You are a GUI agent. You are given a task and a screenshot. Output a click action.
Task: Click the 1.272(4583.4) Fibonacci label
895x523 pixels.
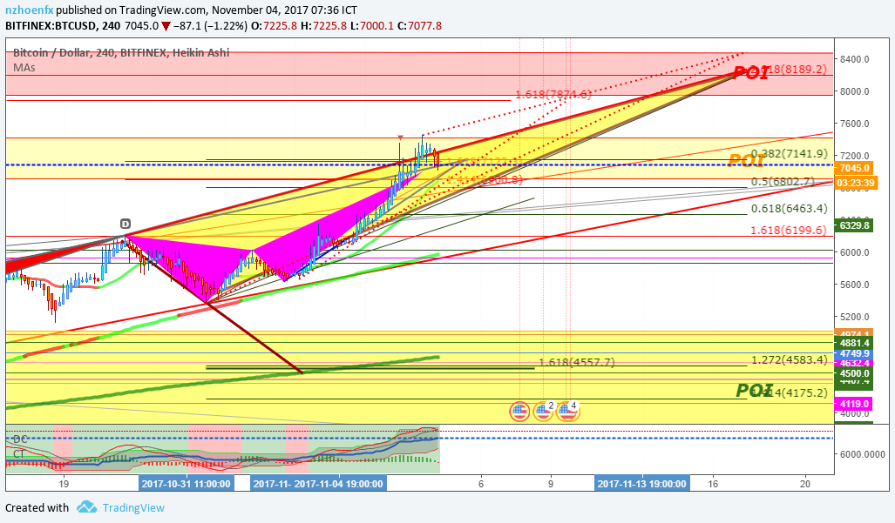tap(789, 360)
